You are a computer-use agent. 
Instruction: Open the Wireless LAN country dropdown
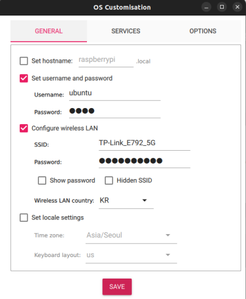(x=126, y=201)
